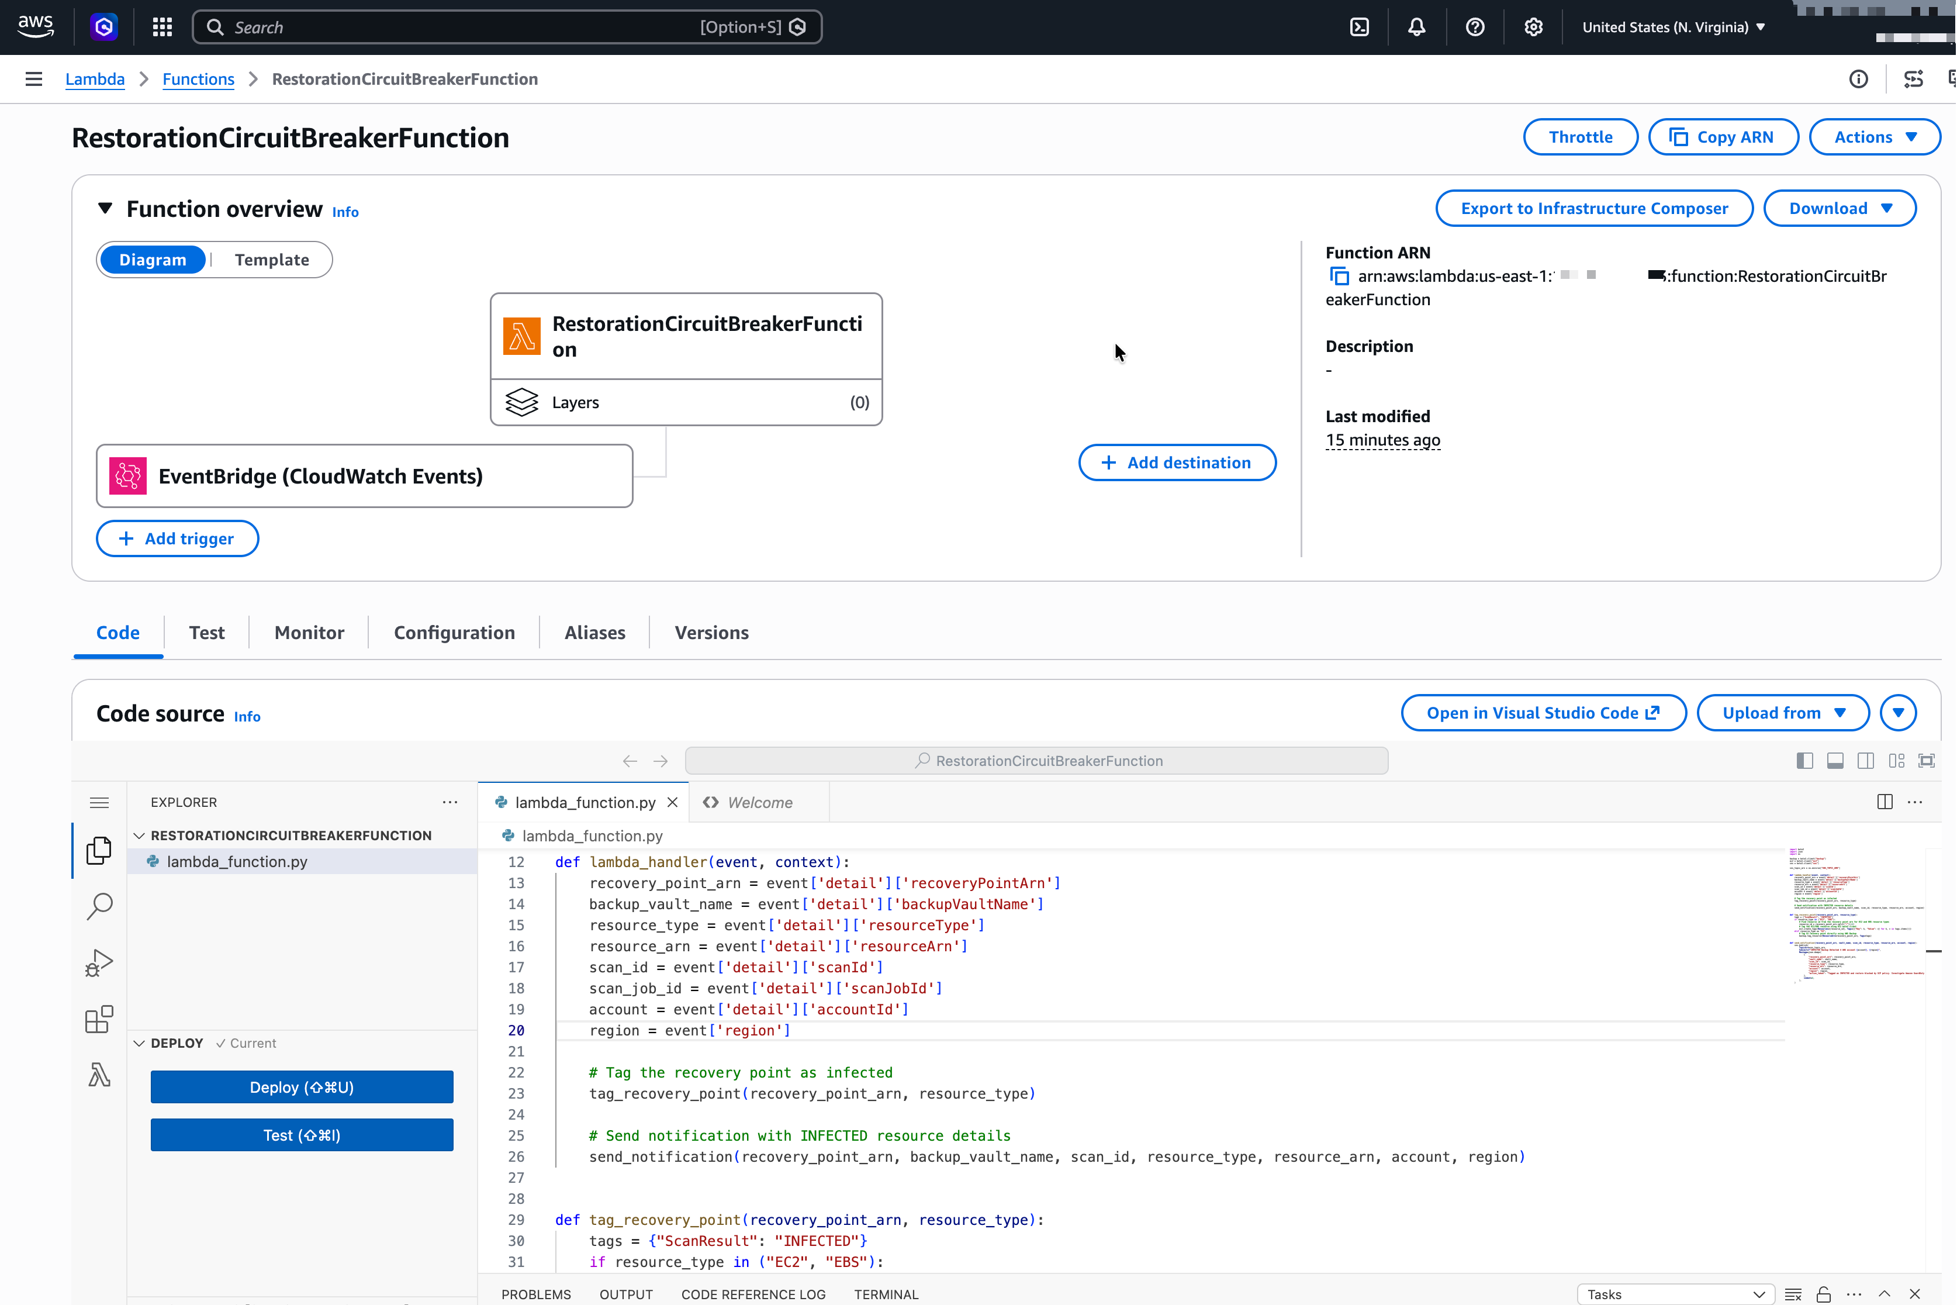The height and width of the screenshot is (1305, 1957).
Task: Click the Deploy button
Action: (301, 1087)
